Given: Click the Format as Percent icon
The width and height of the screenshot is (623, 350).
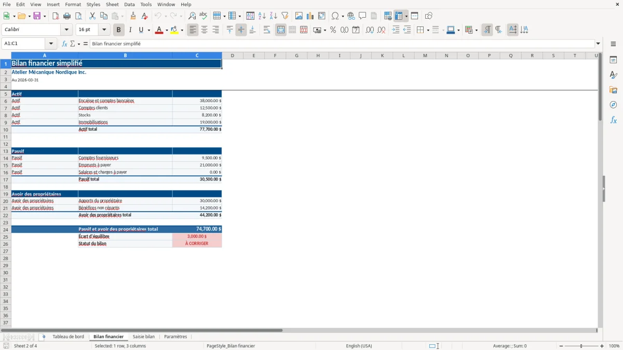Looking at the screenshot, I should (333, 30).
